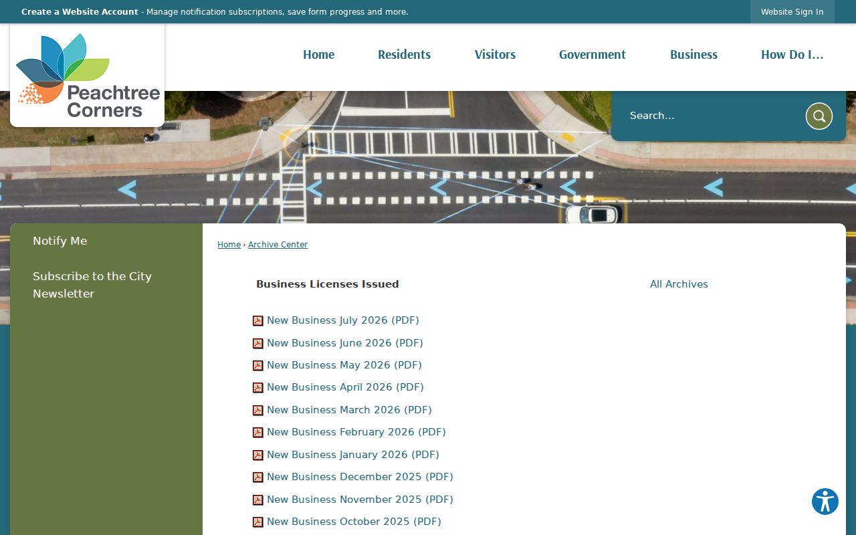
Task: Open New Business February 2026 (PDF) link
Action: click(356, 432)
